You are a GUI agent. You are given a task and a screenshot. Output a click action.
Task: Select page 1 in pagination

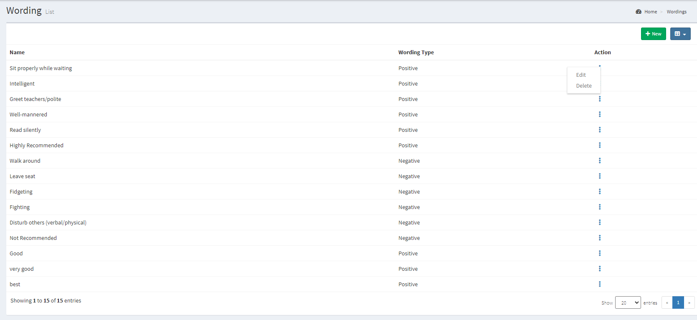pos(678,302)
